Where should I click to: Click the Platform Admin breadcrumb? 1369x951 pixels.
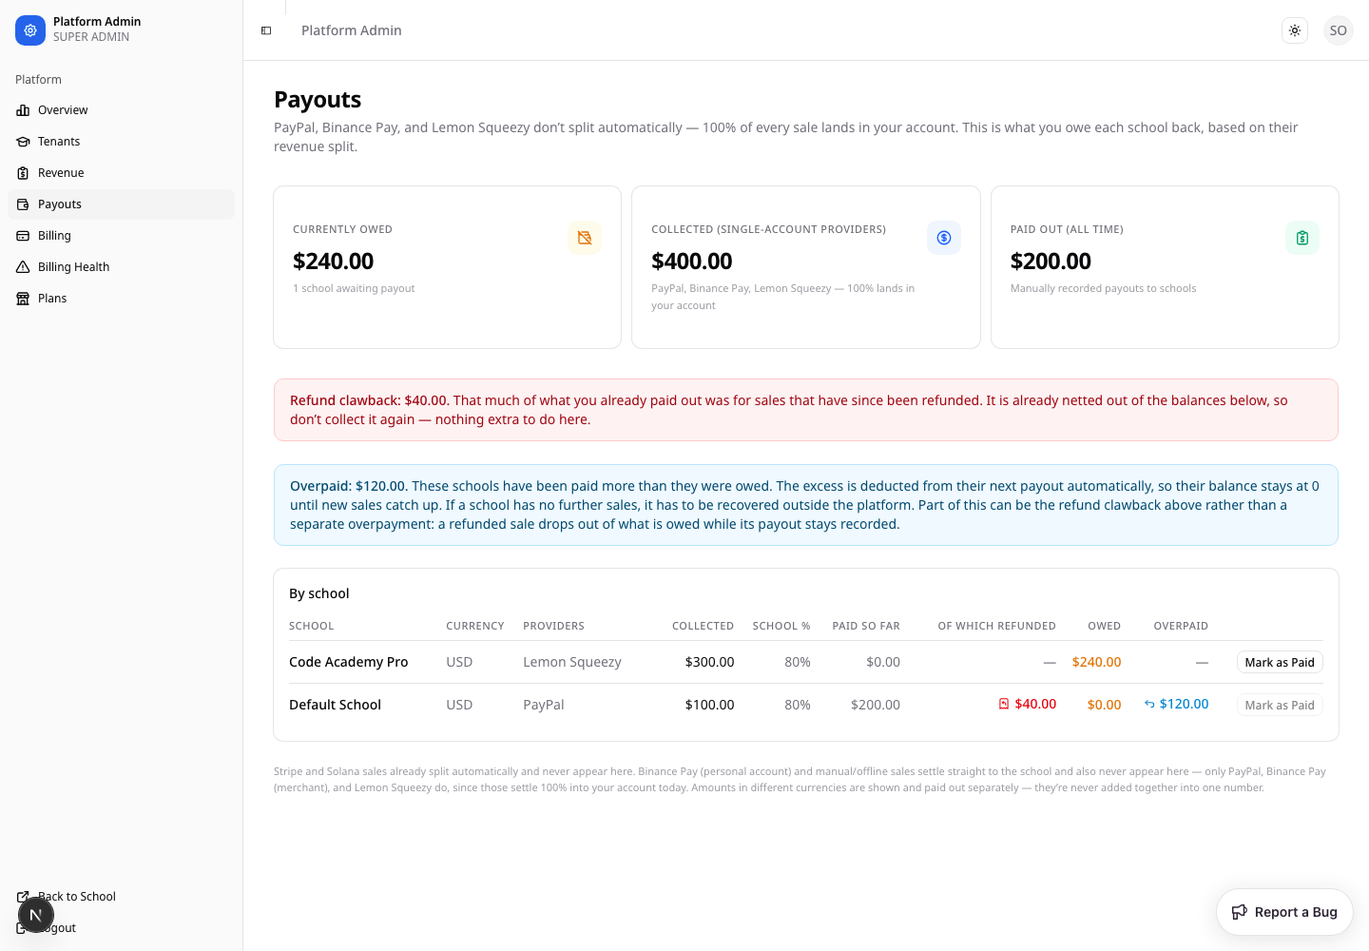click(352, 30)
